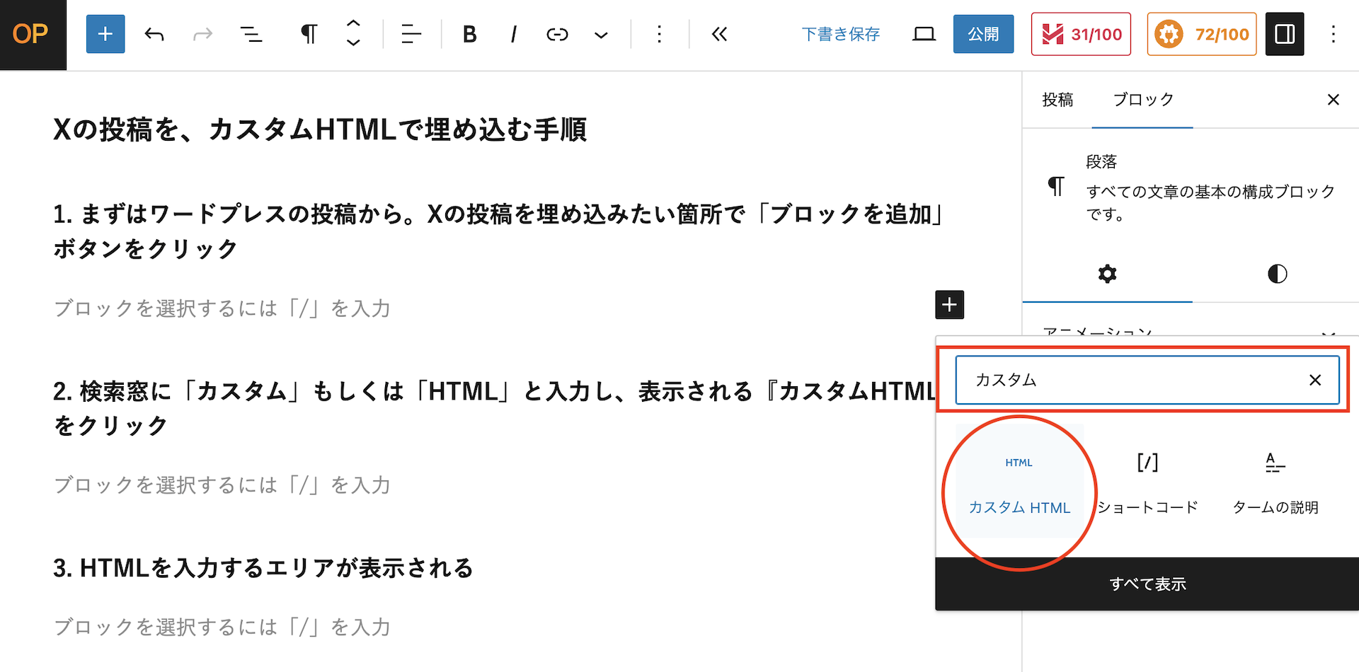Toggle italic formatting
The width and height of the screenshot is (1359, 672).
(514, 34)
